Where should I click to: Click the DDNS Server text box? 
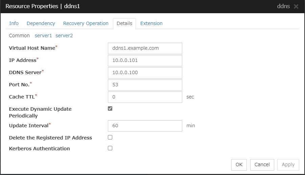tap(145, 72)
